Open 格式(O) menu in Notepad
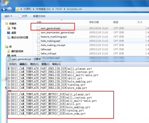149x123 pixels. 34,64
